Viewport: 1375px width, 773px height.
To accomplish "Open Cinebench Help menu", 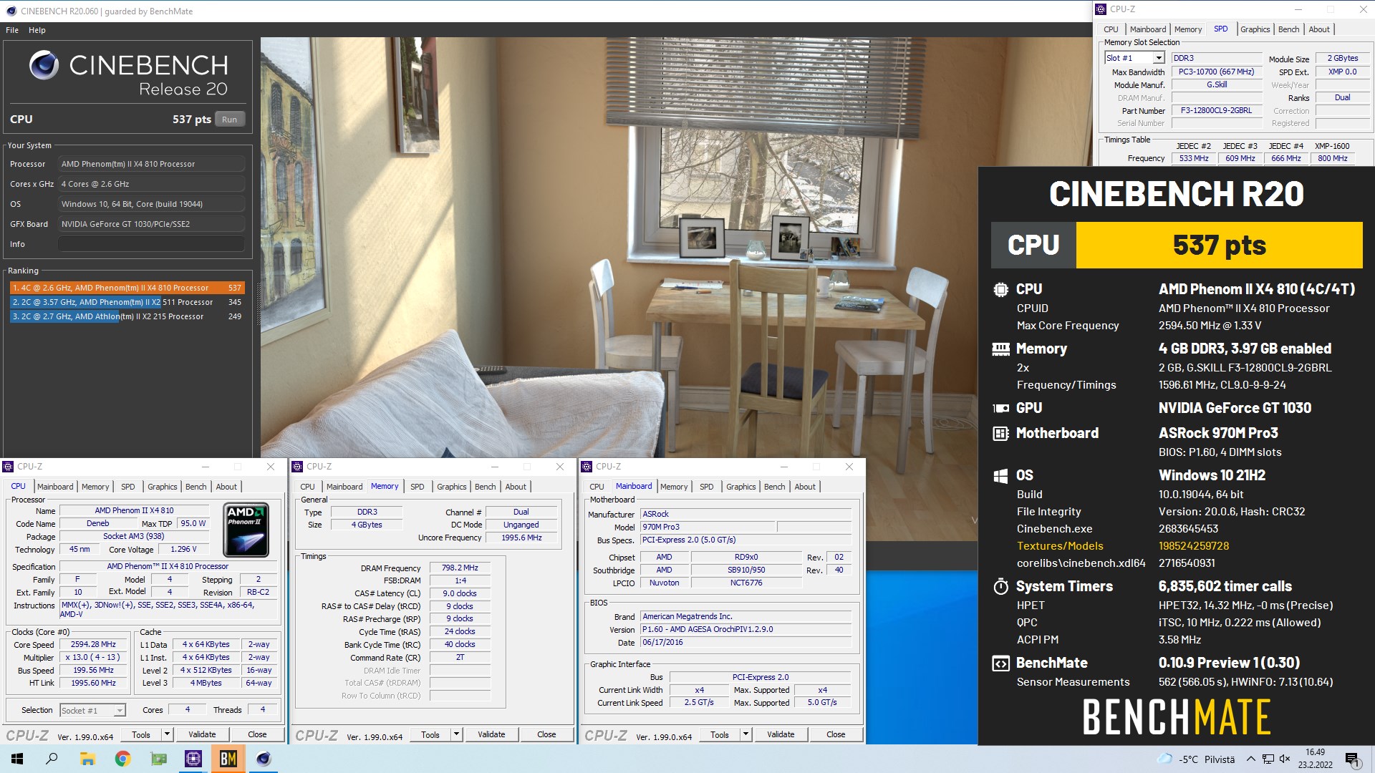I will coord(37,30).
